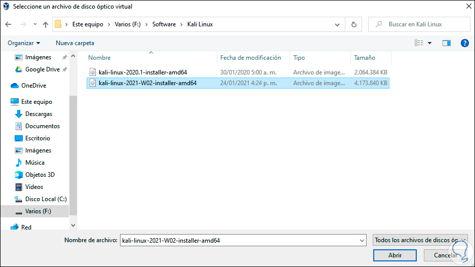
Task: Sort by Tamaño column header
Action: coord(365,58)
